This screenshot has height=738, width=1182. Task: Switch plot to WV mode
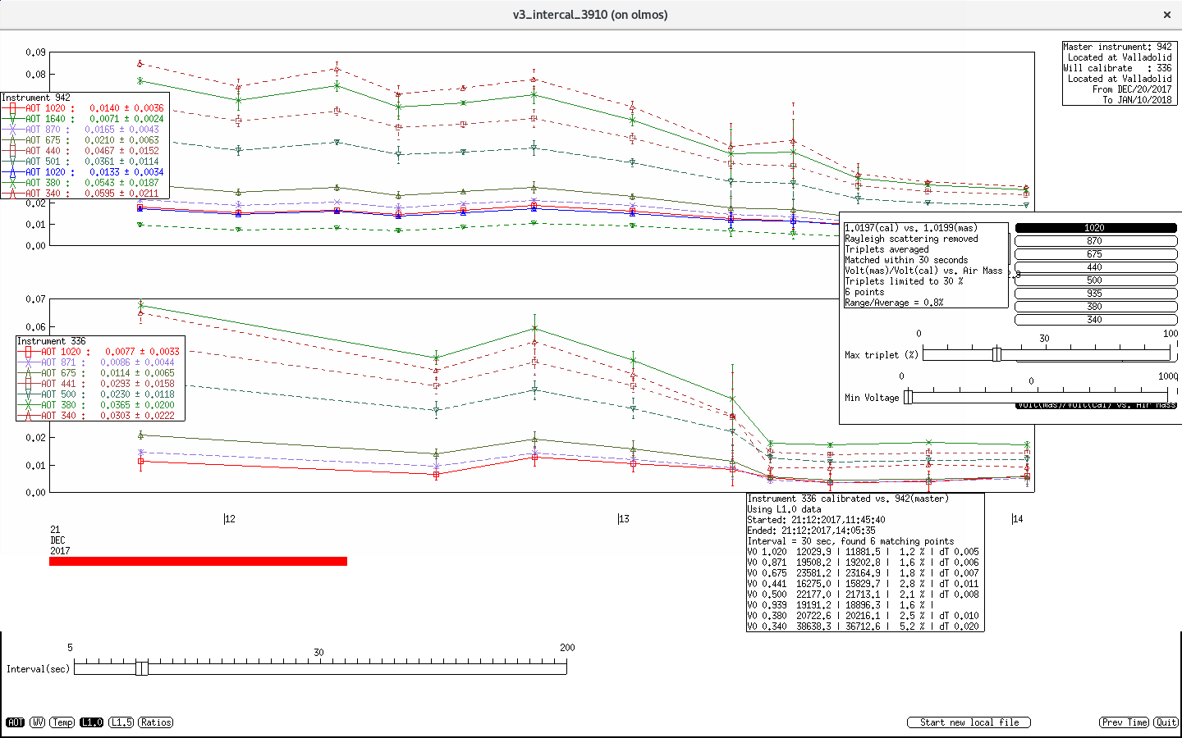38,722
